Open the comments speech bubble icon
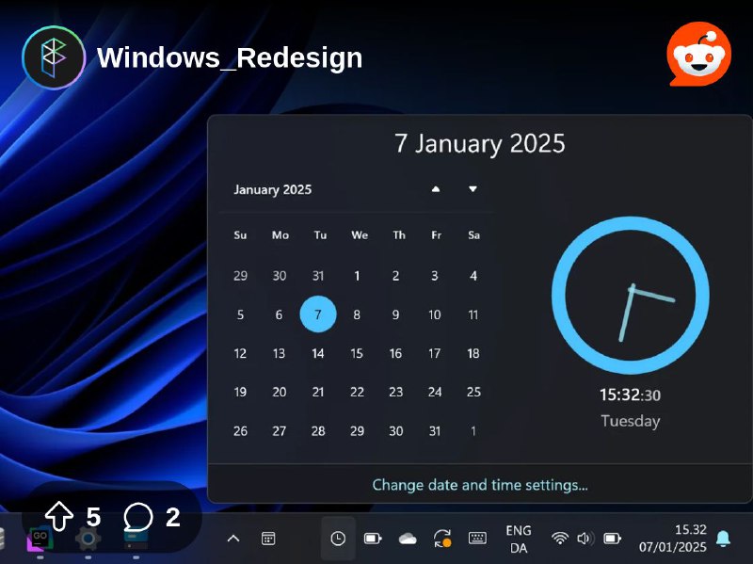This screenshot has width=753, height=564. [138, 517]
